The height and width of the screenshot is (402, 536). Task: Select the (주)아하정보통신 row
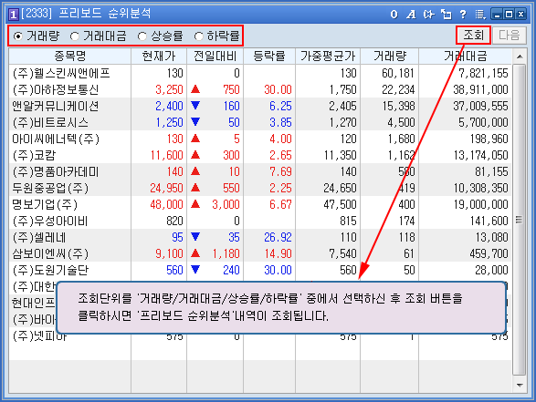260,89
